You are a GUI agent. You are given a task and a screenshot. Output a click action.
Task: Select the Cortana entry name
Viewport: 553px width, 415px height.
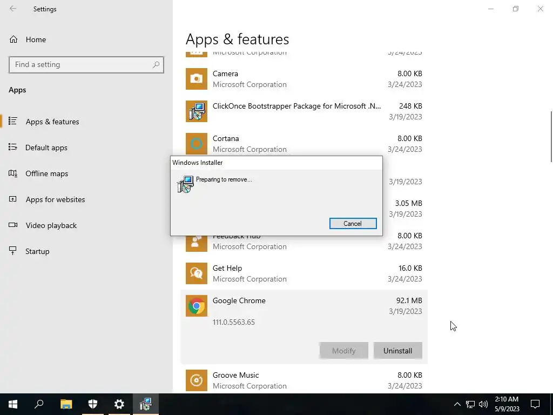[226, 138]
